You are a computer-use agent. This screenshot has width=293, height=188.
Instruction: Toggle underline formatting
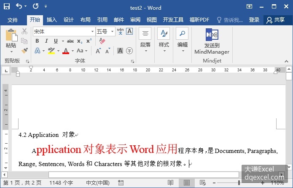click(56, 41)
